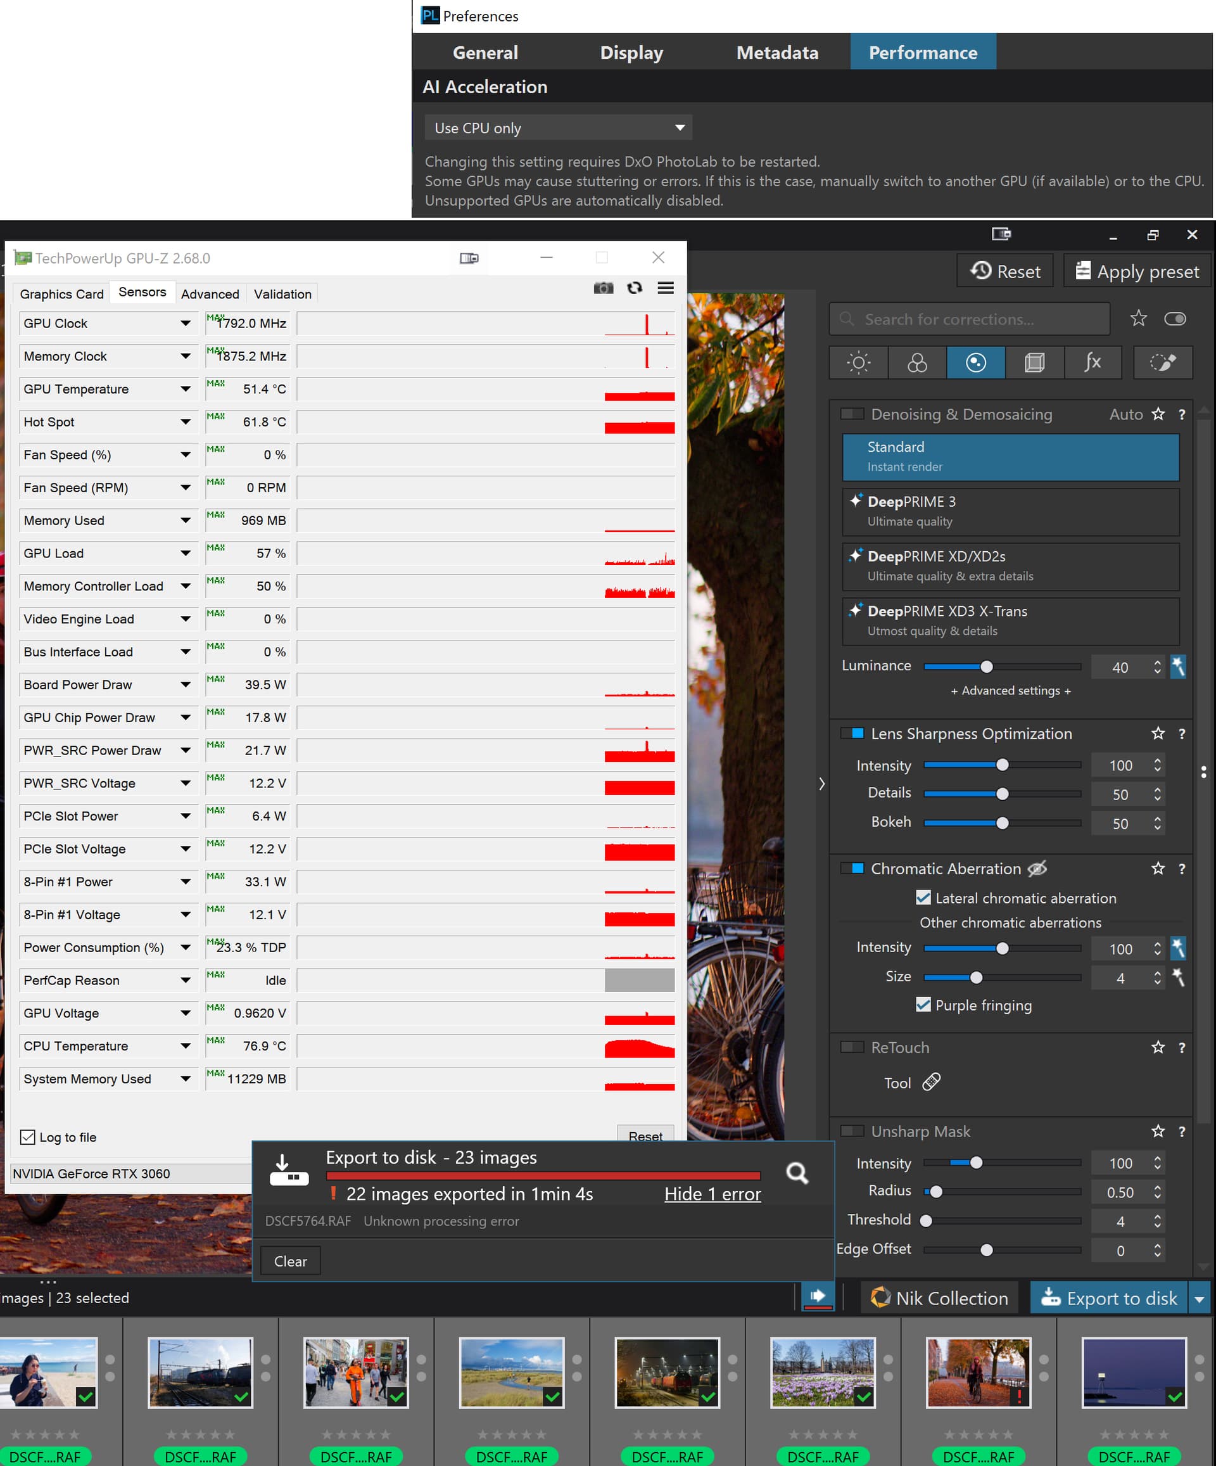Take GPU-Z sensor screenshot with camera icon

603,288
